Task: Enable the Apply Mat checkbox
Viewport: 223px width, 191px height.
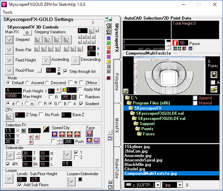Action: (80, 89)
